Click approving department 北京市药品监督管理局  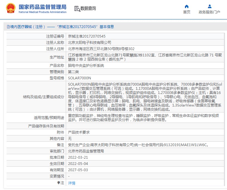(x=86, y=151)
